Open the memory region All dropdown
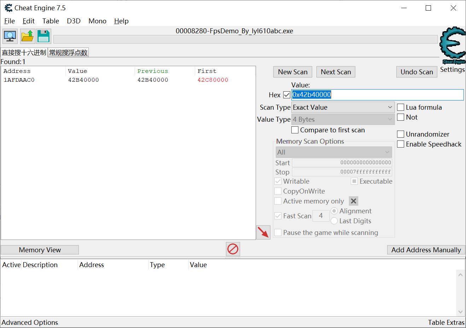 tap(334, 152)
